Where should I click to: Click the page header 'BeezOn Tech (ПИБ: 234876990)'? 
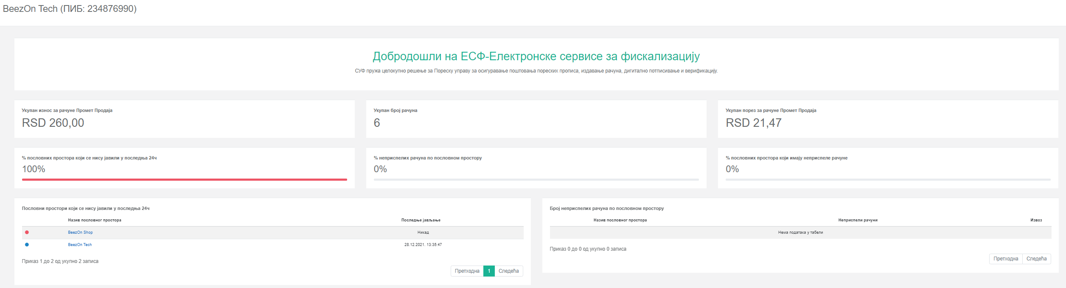pos(70,9)
